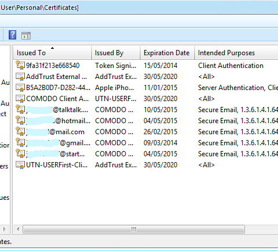Select the AddTrust External ... row text

[57, 77]
